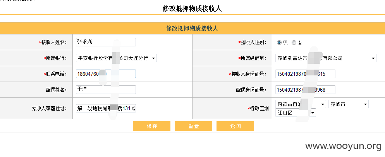Focus the 接收人姓名 name field
385x157 pixels.
tap(106, 42)
